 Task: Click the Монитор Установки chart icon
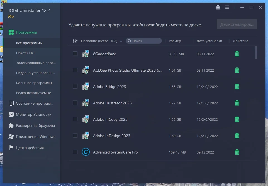point(11,114)
